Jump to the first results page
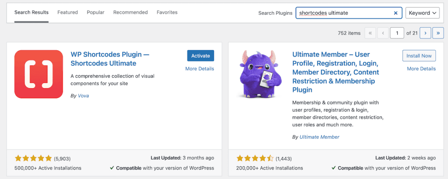The height and width of the screenshot is (179, 448). point(370,33)
